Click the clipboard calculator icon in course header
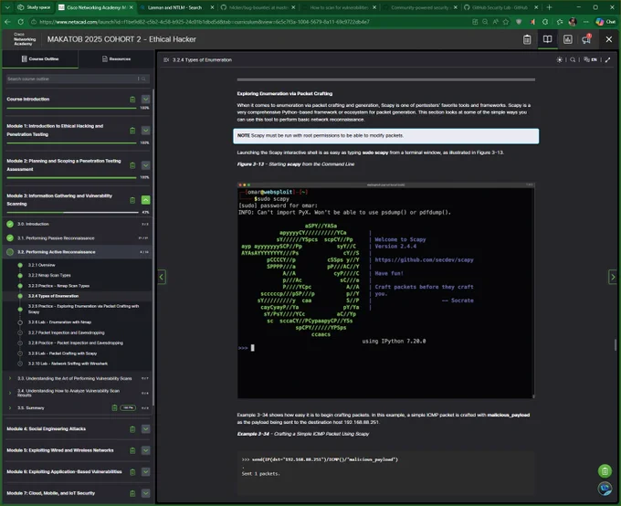 click(x=527, y=39)
